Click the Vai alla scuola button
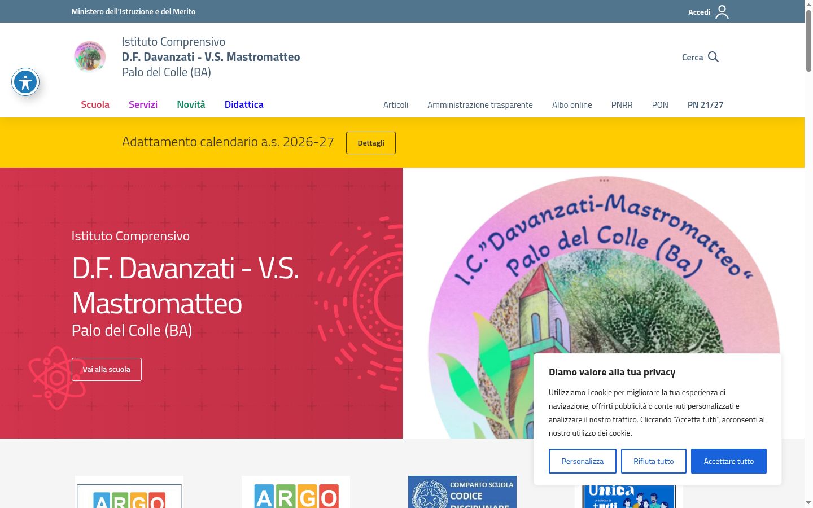Screen dimensions: 813x508 click(107, 369)
